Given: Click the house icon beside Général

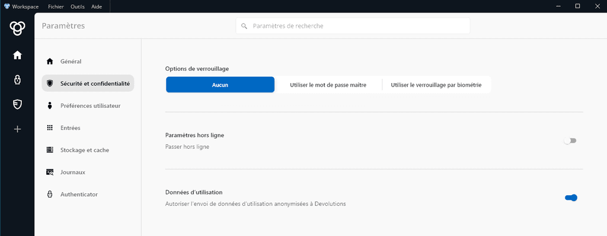Looking at the screenshot, I should tap(50, 61).
